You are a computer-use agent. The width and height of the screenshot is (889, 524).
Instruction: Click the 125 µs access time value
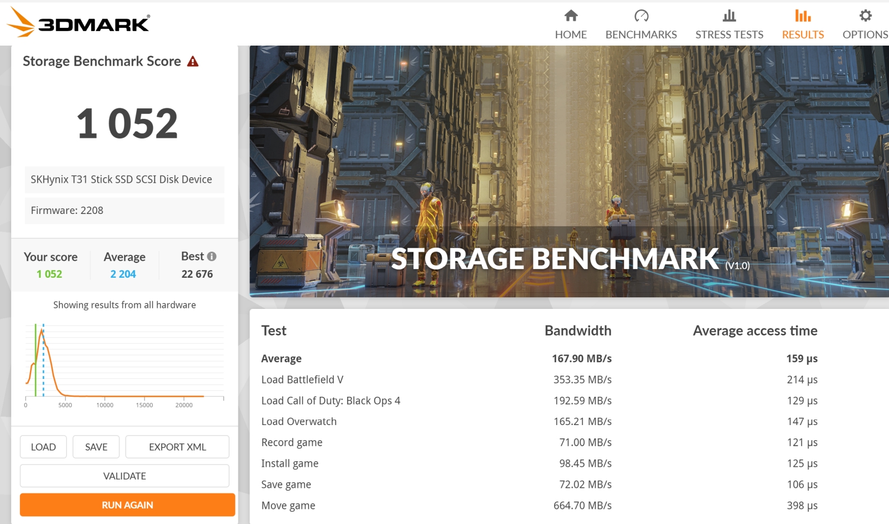tap(802, 463)
